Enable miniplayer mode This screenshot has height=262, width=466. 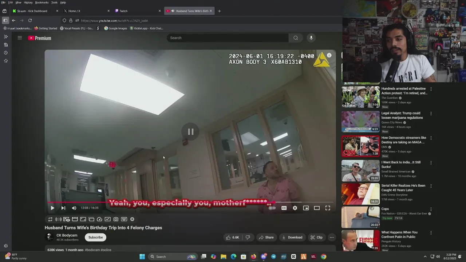[306, 208]
